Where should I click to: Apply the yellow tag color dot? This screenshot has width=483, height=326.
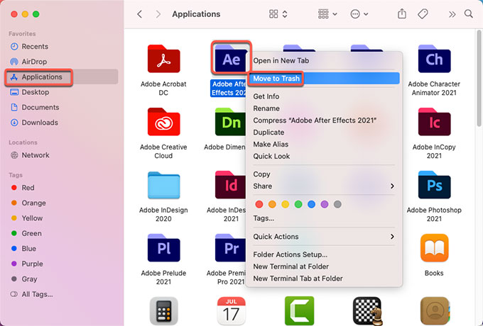click(x=286, y=204)
